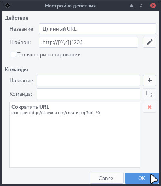Viewport: 161px width, 186px height.
Task: Delete the selected command with the red X
Action: click(150, 107)
